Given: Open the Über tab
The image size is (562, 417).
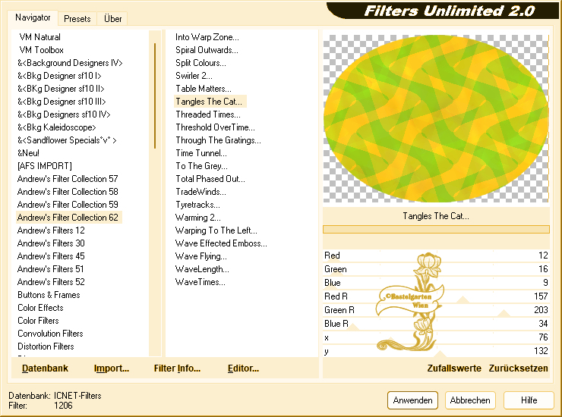Looking at the screenshot, I should click(112, 19).
